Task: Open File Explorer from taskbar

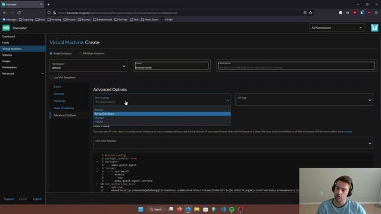Action: 197,209
